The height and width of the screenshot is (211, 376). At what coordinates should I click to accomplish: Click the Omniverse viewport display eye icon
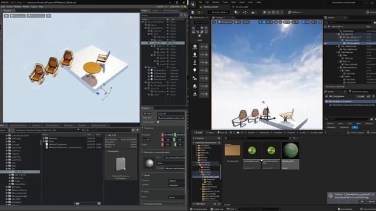pyautogui.click(x=49, y=16)
